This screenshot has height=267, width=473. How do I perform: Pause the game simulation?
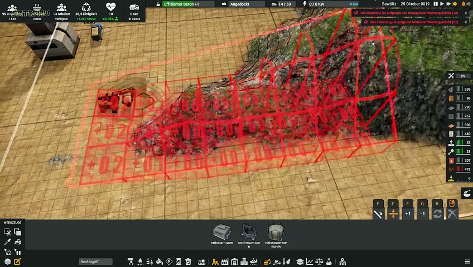[x=436, y=4]
